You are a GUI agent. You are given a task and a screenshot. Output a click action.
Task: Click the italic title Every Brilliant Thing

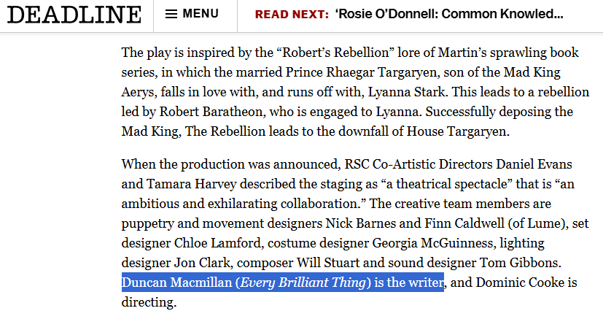click(303, 283)
